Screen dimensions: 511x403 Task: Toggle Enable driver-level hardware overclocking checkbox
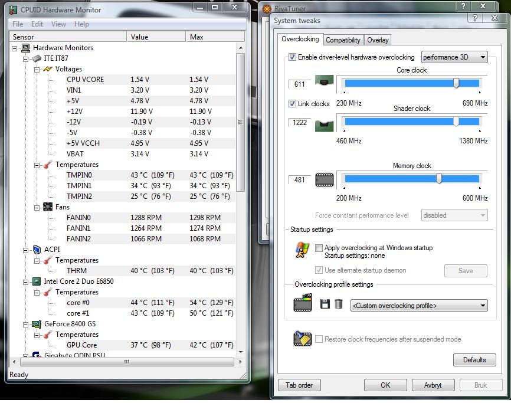(292, 57)
